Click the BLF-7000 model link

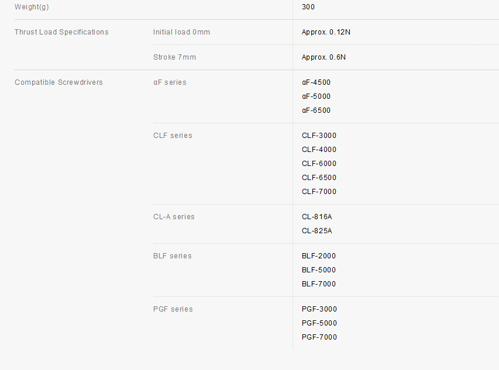click(x=319, y=284)
